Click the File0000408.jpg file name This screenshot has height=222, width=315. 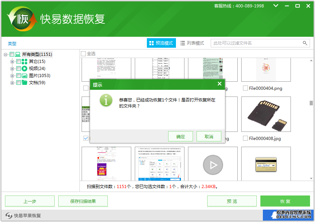(x=265, y=139)
